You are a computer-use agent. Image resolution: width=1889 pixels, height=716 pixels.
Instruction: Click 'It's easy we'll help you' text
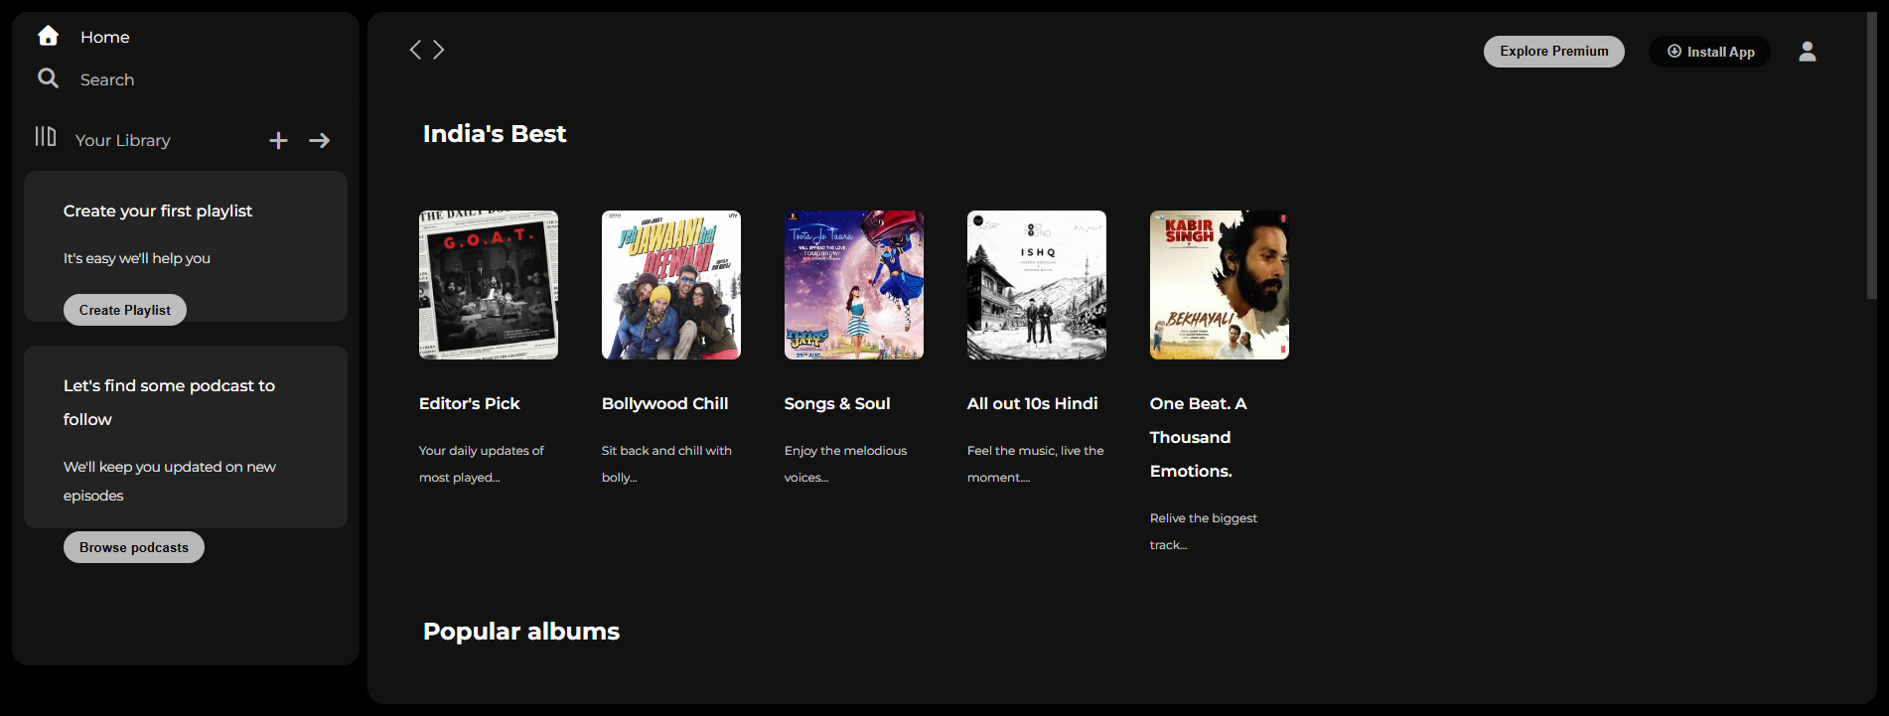coord(137,258)
